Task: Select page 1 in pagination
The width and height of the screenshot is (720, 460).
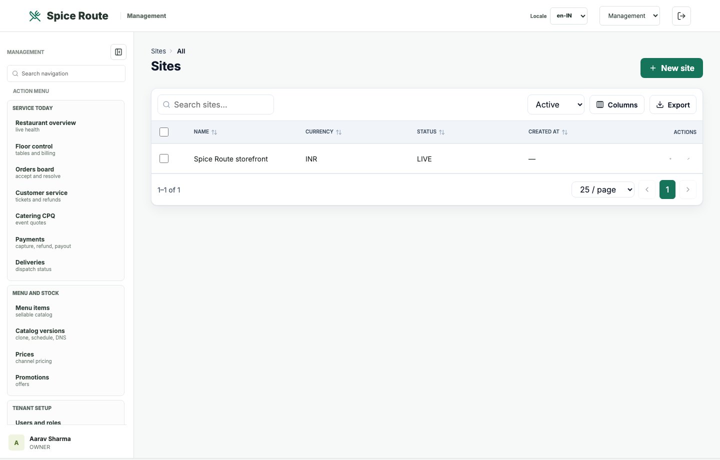Action: 667,189
